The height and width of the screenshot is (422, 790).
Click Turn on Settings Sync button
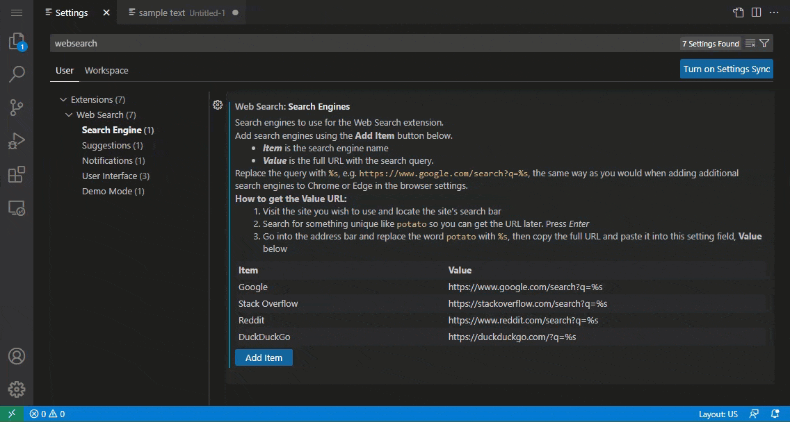pos(727,69)
